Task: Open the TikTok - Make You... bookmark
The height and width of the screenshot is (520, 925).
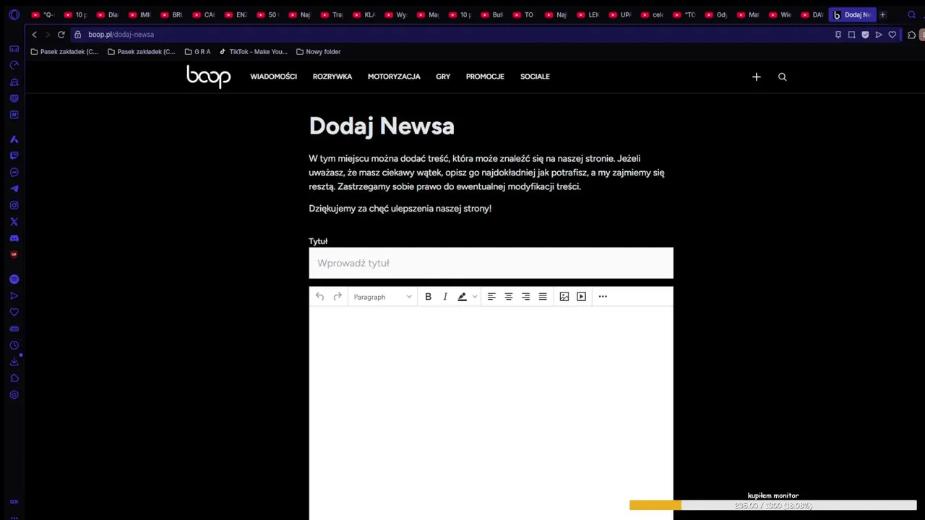Action: (x=253, y=52)
